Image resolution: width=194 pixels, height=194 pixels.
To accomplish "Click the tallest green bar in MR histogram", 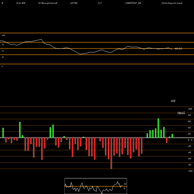I will coord(158,128).
